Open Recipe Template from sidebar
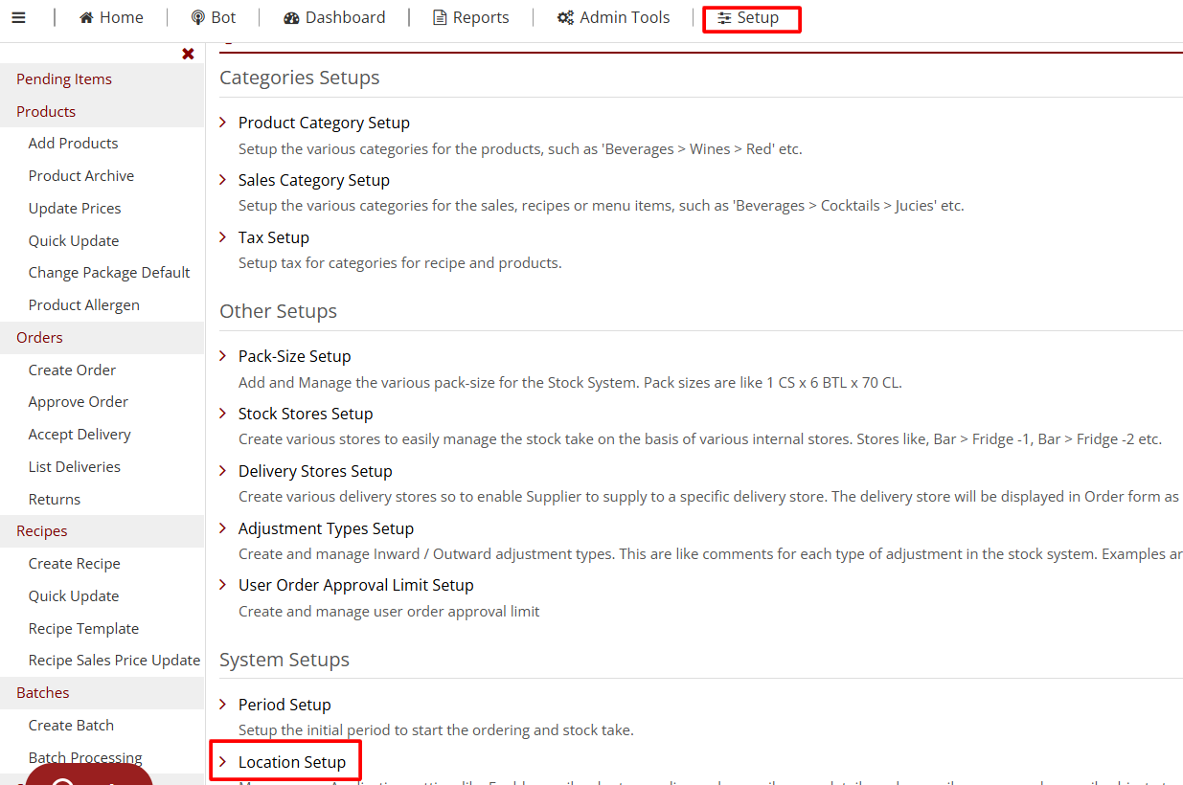This screenshot has width=1183, height=785. [x=83, y=629]
